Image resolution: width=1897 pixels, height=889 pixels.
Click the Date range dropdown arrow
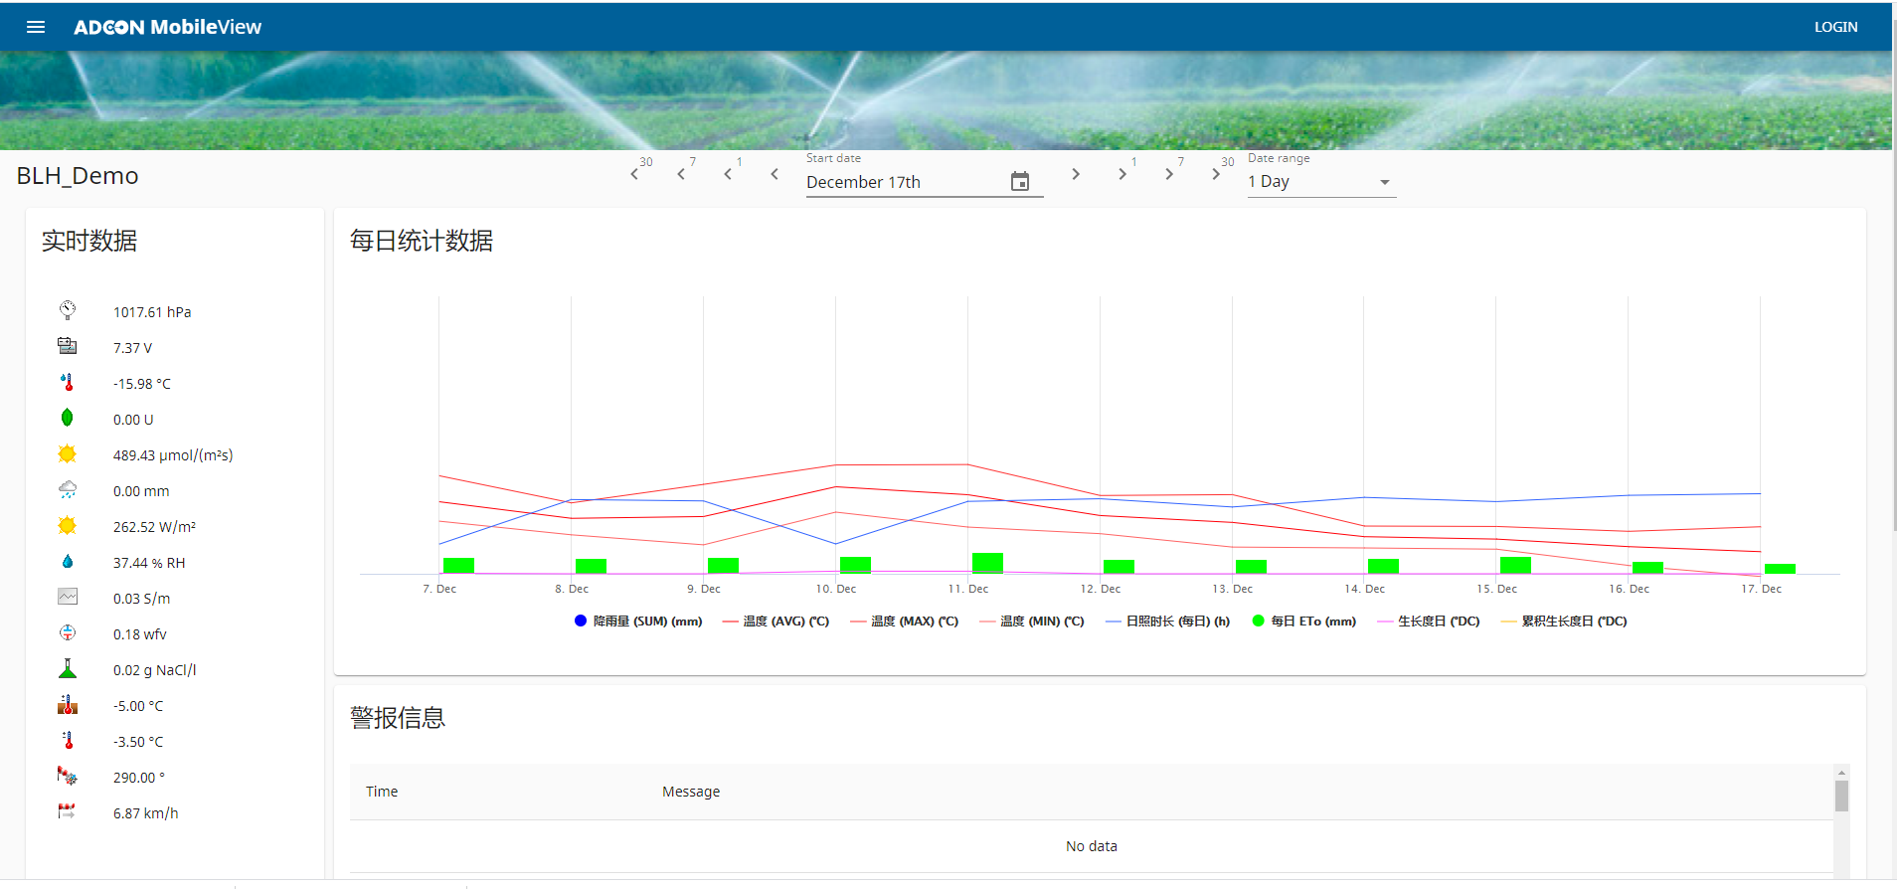click(1385, 183)
